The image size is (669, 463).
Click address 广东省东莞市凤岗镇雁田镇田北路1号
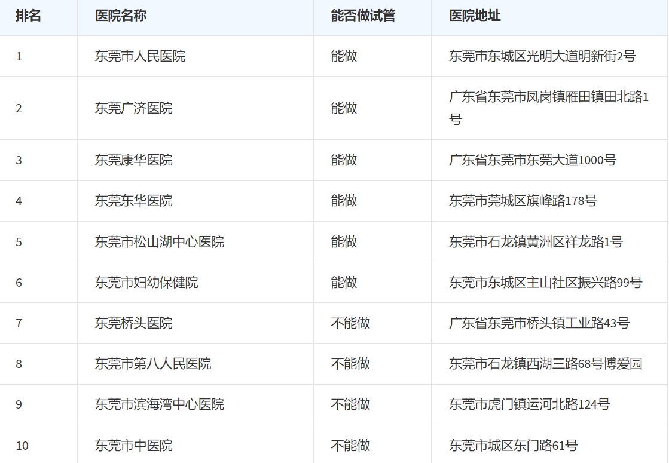[549, 108]
